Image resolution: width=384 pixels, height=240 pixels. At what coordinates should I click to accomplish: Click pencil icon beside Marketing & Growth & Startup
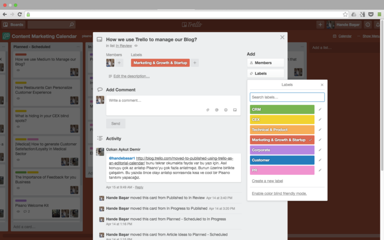tap(320, 140)
